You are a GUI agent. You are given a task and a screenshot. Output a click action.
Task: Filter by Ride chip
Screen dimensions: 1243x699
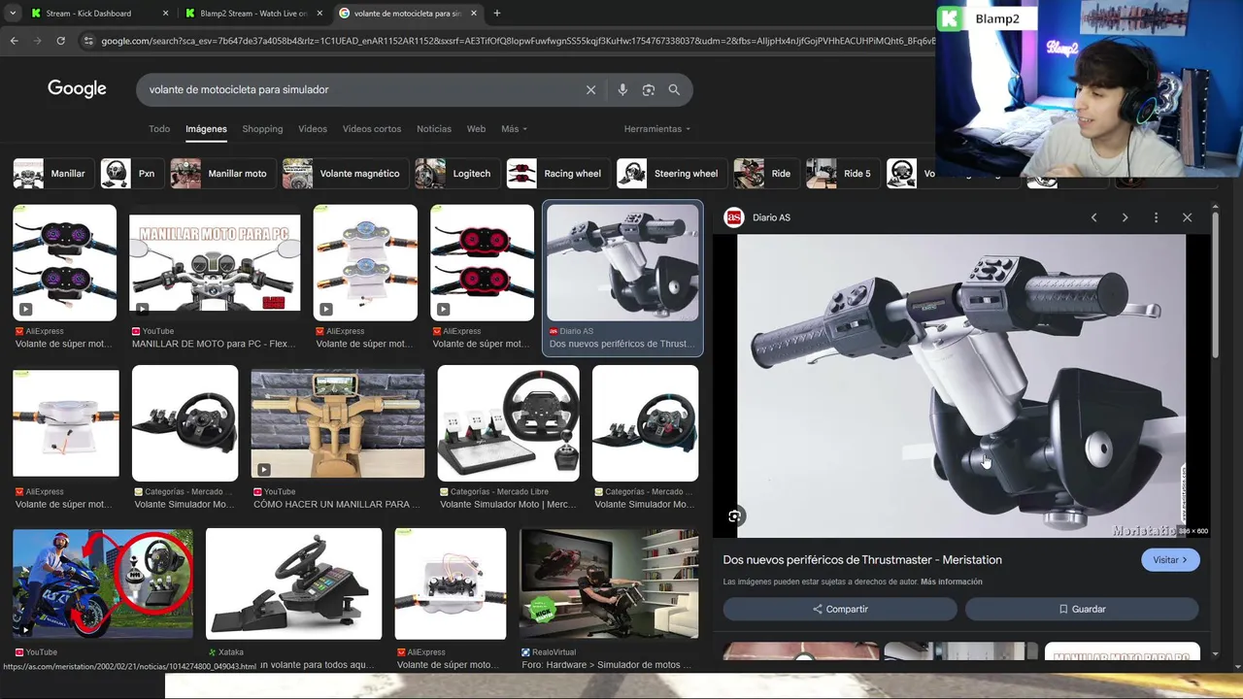tap(766, 174)
